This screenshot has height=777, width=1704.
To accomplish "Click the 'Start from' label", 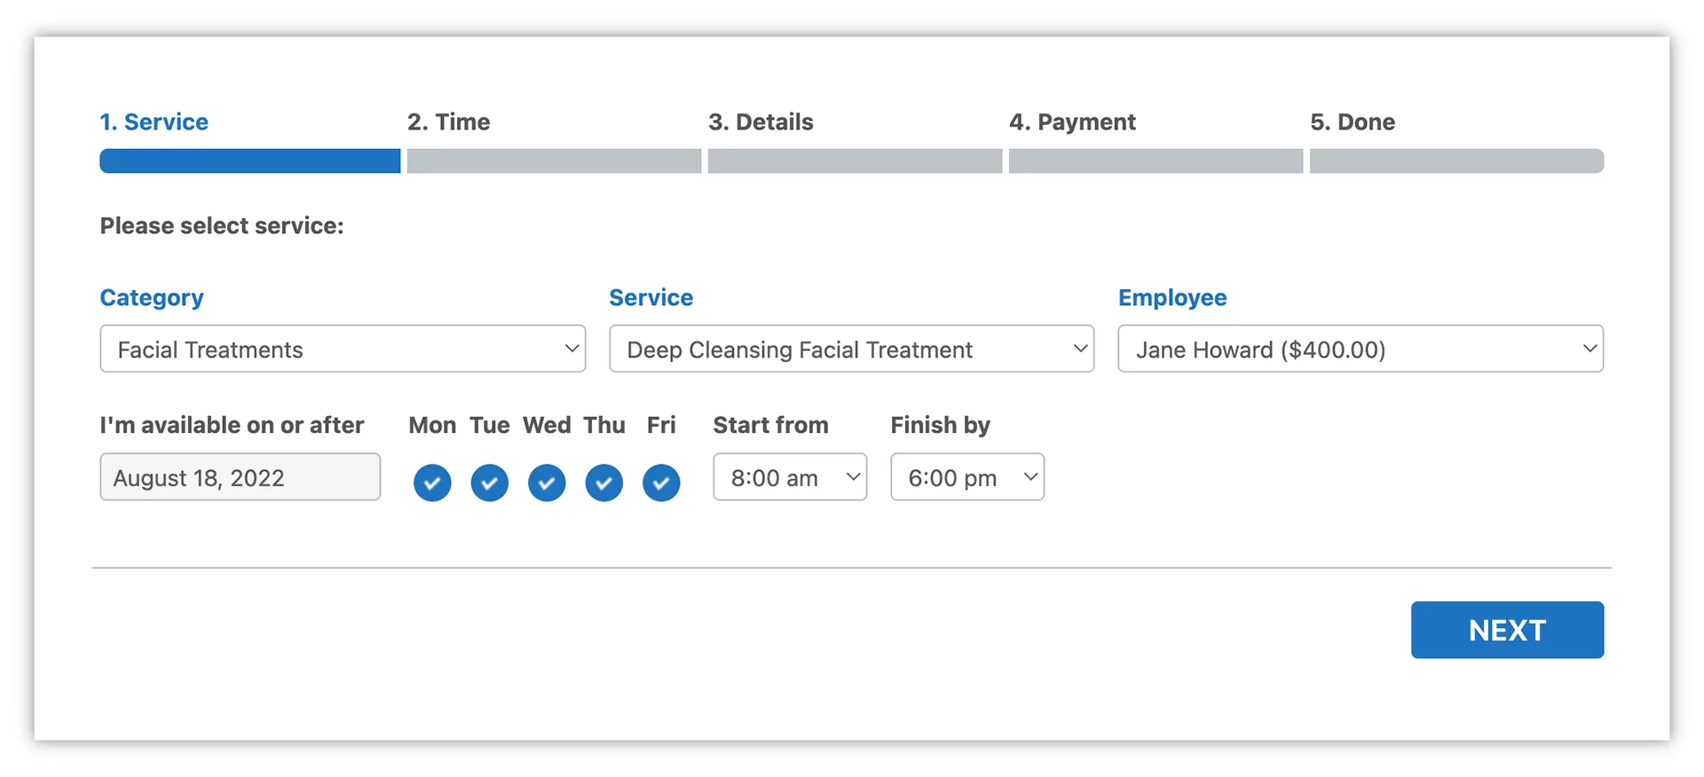I will click(770, 425).
